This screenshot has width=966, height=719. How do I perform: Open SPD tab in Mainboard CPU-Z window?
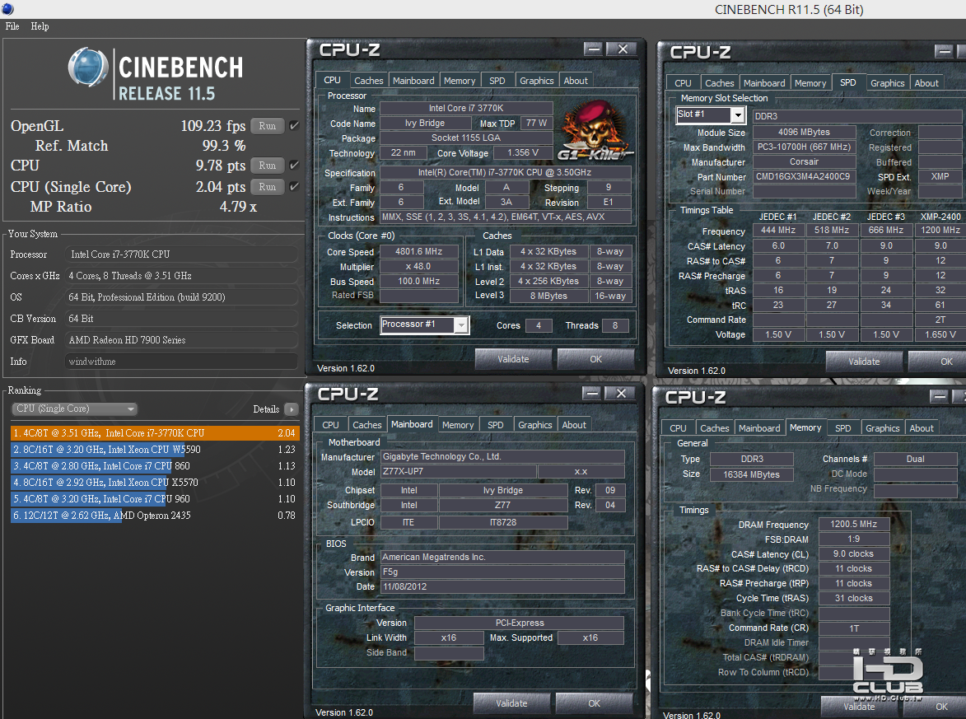coord(495,424)
